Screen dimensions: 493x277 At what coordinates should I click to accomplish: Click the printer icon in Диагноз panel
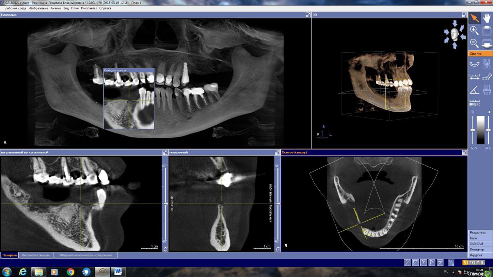coord(487,89)
